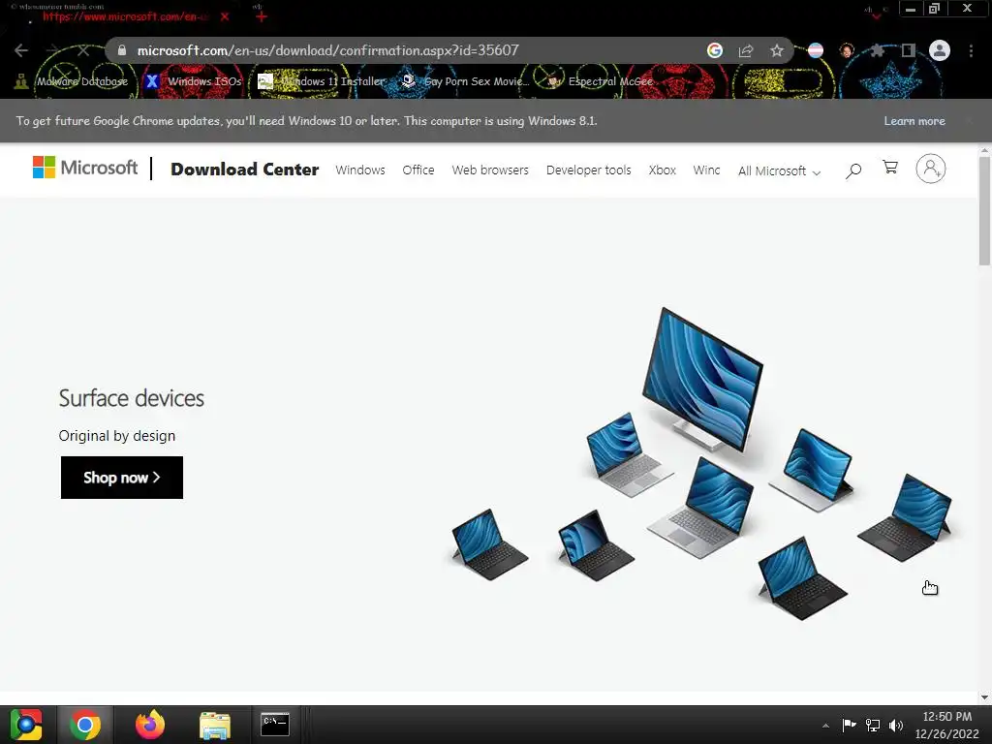Select the Office navigation item
The width and height of the screenshot is (992, 744).
[418, 170]
